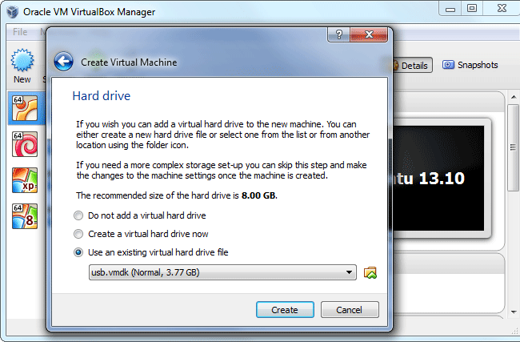520x342 pixels.
Task: Open the folder icon to browse disk files
Action: [x=370, y=272]
